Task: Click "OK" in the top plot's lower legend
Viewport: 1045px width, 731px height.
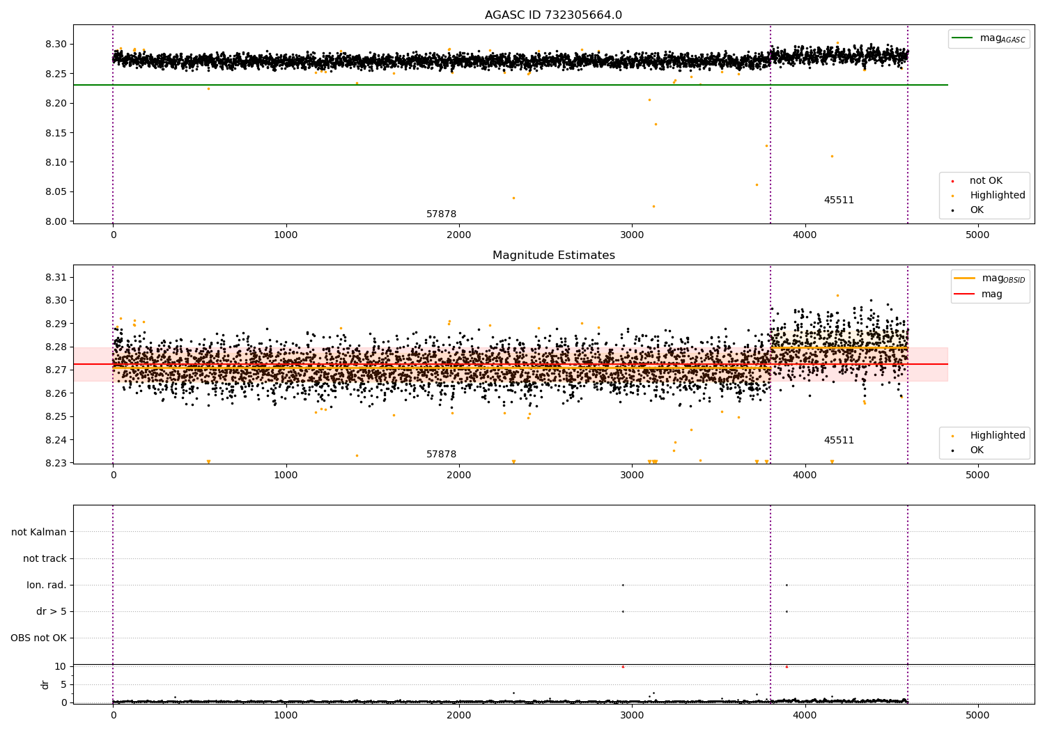Action: click(x=976, y=210)
